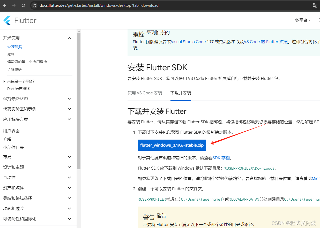Open 介绍 under 用户界面
The image size is (320, 228).
(7, 139)
